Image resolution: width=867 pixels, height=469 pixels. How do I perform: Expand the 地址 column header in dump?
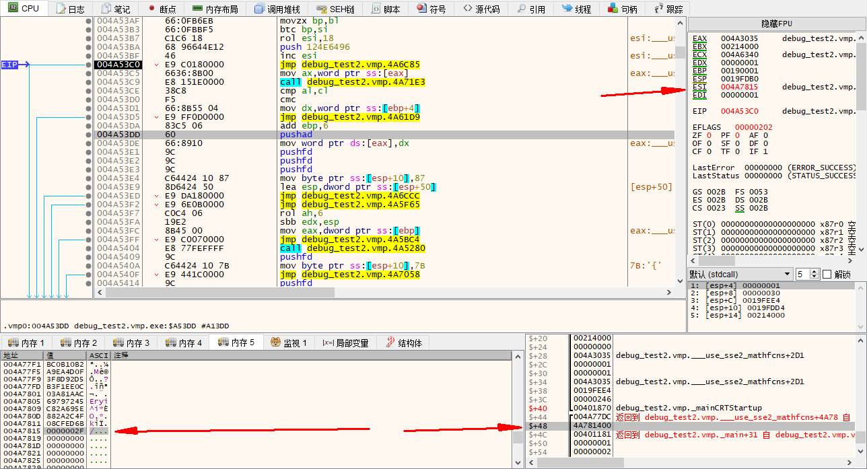pos(22,355)
